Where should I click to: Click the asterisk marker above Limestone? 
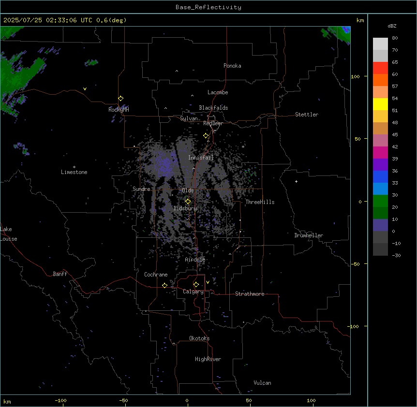click(74, 167)
